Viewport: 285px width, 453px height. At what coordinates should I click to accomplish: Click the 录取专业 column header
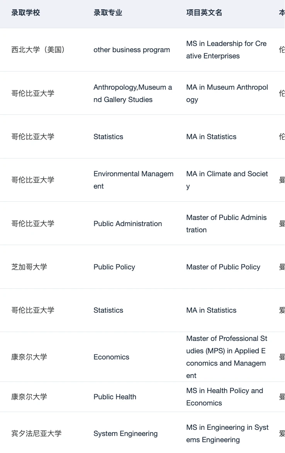[x=108, y=13]
